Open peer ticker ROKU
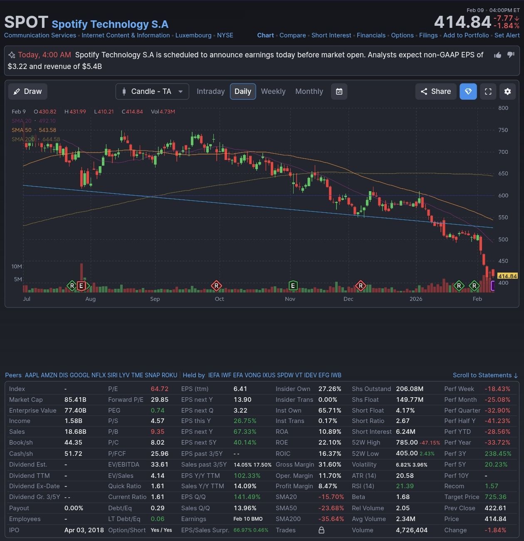Image resolution: width=524 pixels, height=541 pixels. coord(169,375)
